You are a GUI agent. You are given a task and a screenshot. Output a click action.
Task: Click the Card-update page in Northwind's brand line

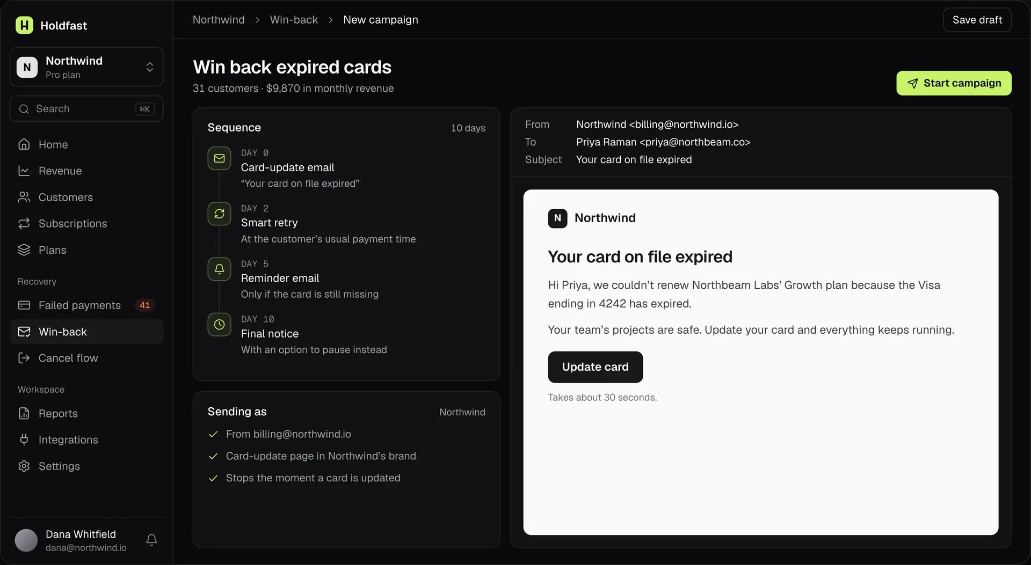pos(321,456)
